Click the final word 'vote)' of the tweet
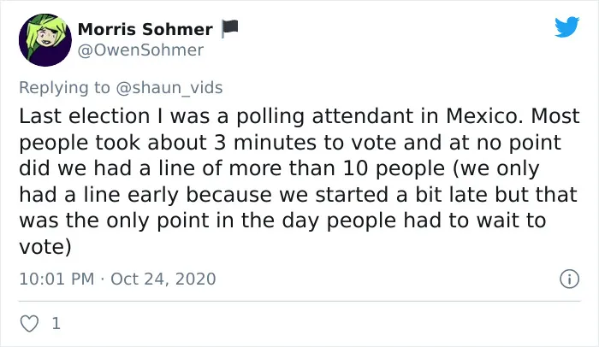This screenshot has height=347, width=599. tap(45, 247)
